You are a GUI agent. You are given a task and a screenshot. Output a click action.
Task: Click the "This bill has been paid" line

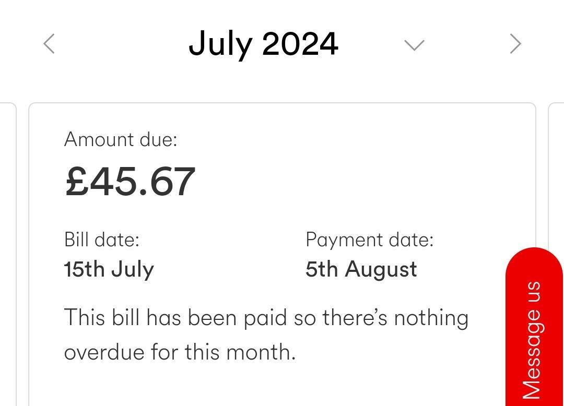point(266,318)
